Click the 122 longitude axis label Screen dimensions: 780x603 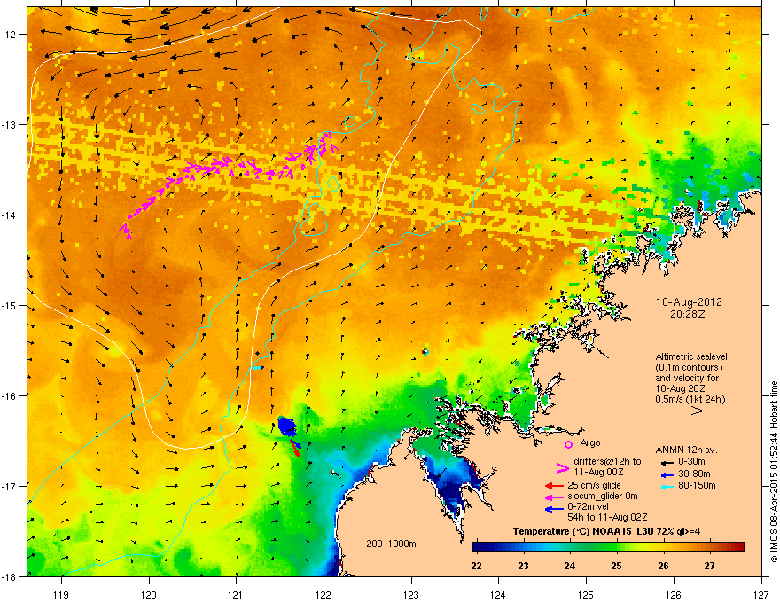coord(324,595)
